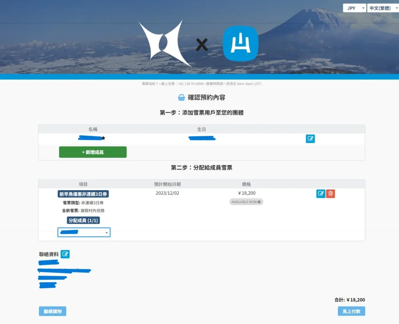Viewport: 399px width, 324px height.
Task: Open the JPY currency dropdown
Action: coord(354,8)
